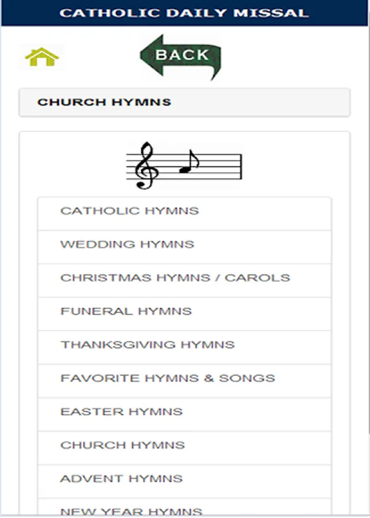
Task: Tap the green BACK arrow
Action: 181,57
